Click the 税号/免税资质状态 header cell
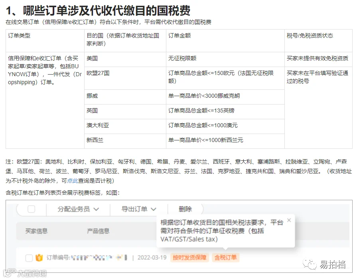Image resolution: width=357 pixels, height=280 pixels. [318, 41]
